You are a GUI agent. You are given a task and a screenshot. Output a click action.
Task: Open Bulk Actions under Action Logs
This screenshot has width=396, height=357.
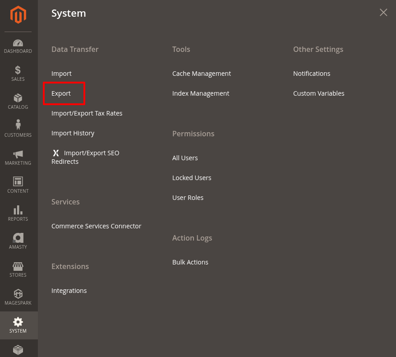(190, 262)
